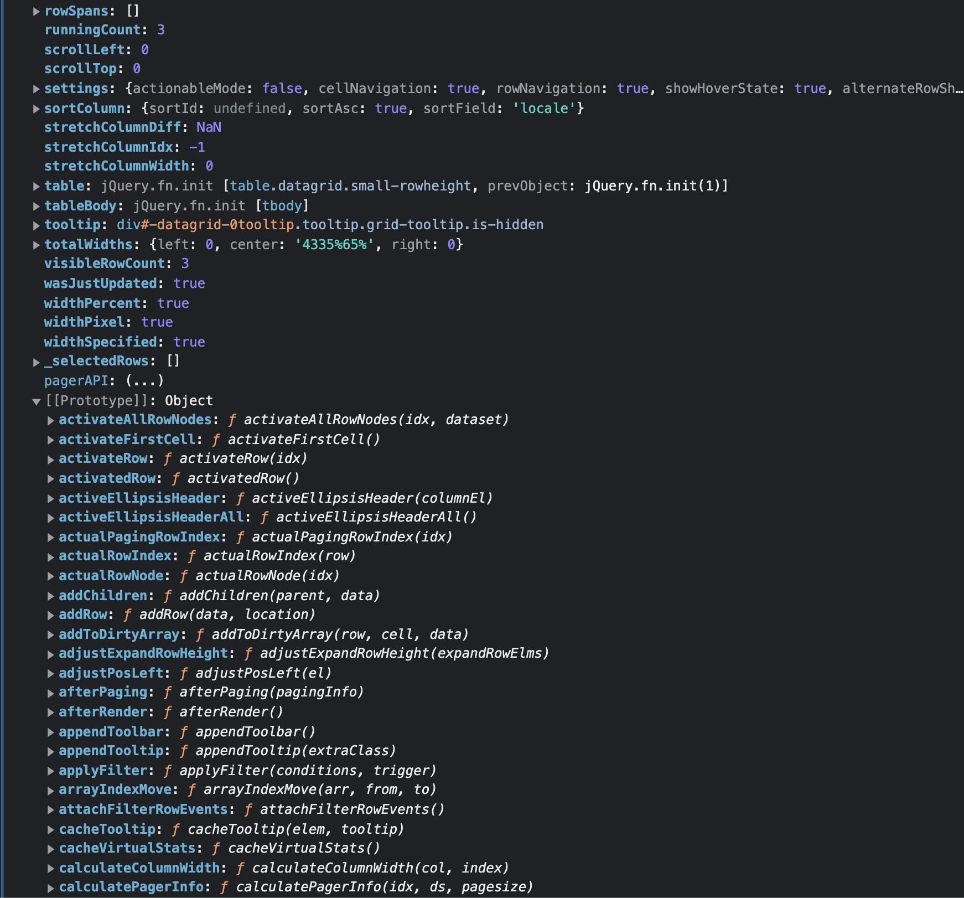Expand addChildren function
964x898 pixels.
point(51,596)
